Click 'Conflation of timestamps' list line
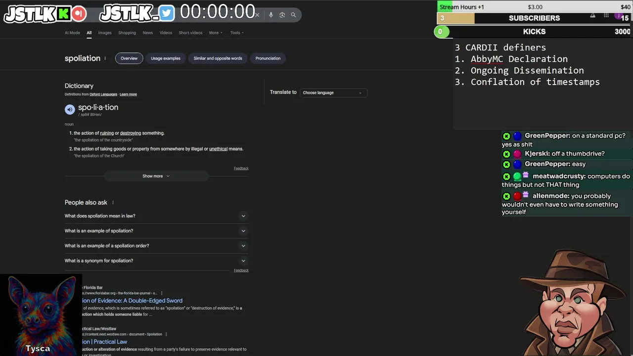Screen dimensions: 633x356 527,82
